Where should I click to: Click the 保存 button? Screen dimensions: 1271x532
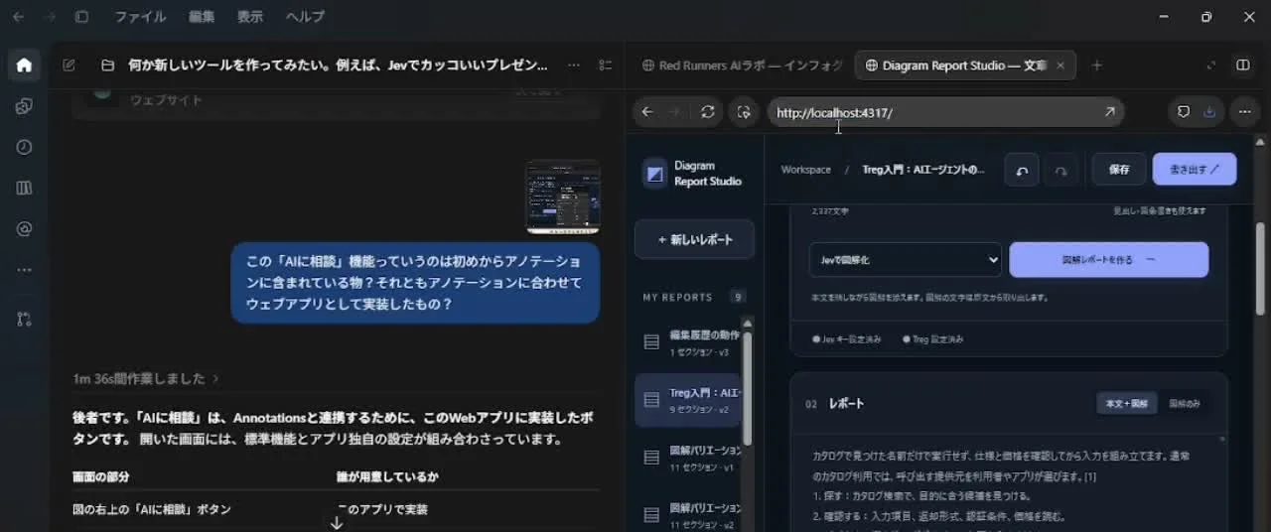[x=1119, y=170]
